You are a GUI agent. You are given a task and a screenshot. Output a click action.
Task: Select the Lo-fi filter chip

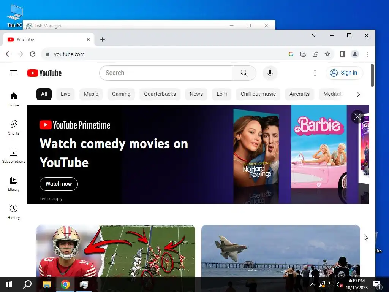[222, 94]
